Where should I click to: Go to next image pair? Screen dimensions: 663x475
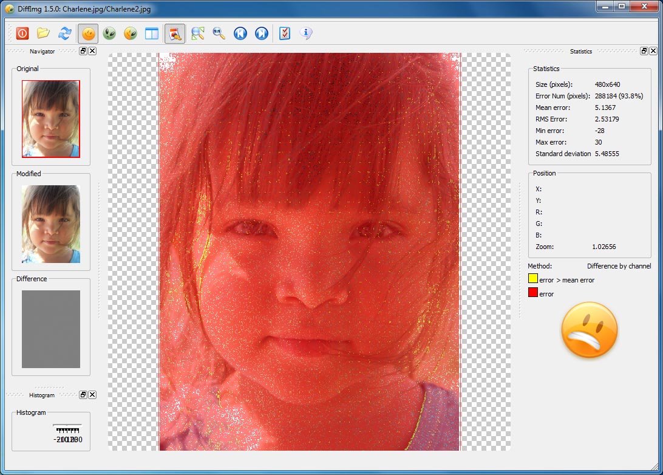click(261, 33)
